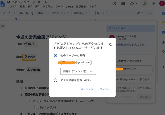
Task: Open Google Maps side panel icon
Action: 163,52
